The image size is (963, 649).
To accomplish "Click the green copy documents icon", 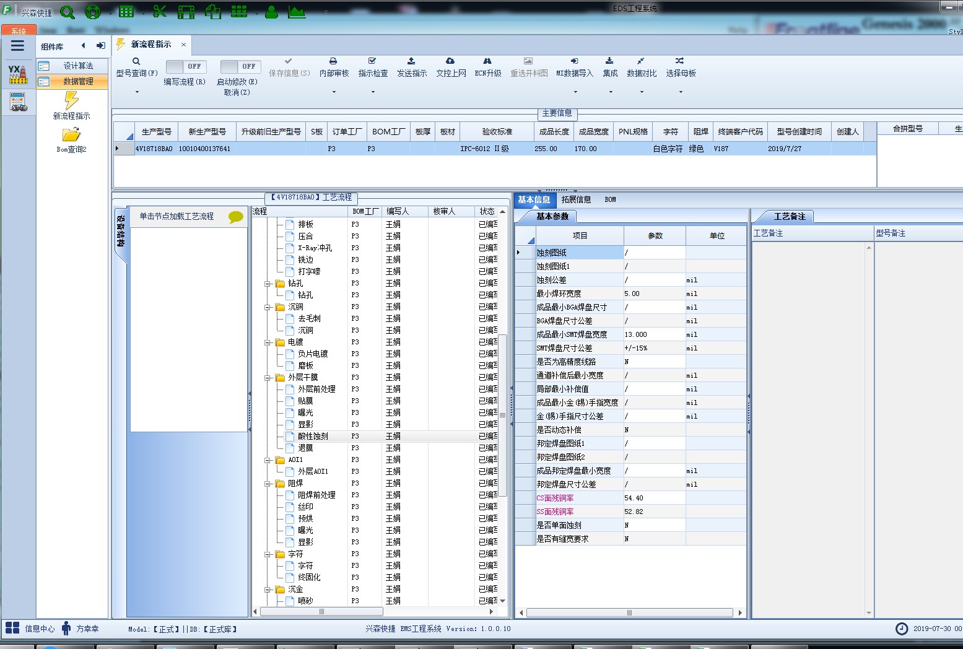I will click(213, 11).
